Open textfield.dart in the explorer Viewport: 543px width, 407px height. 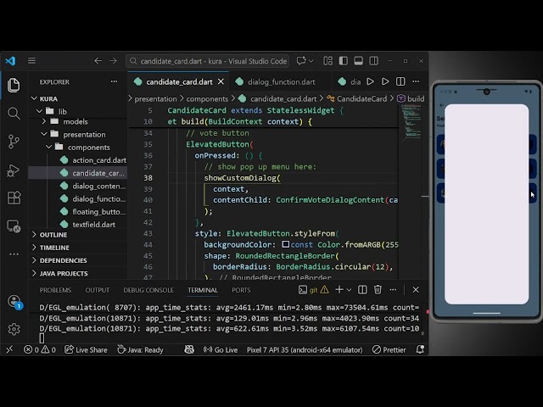(78, 225)
